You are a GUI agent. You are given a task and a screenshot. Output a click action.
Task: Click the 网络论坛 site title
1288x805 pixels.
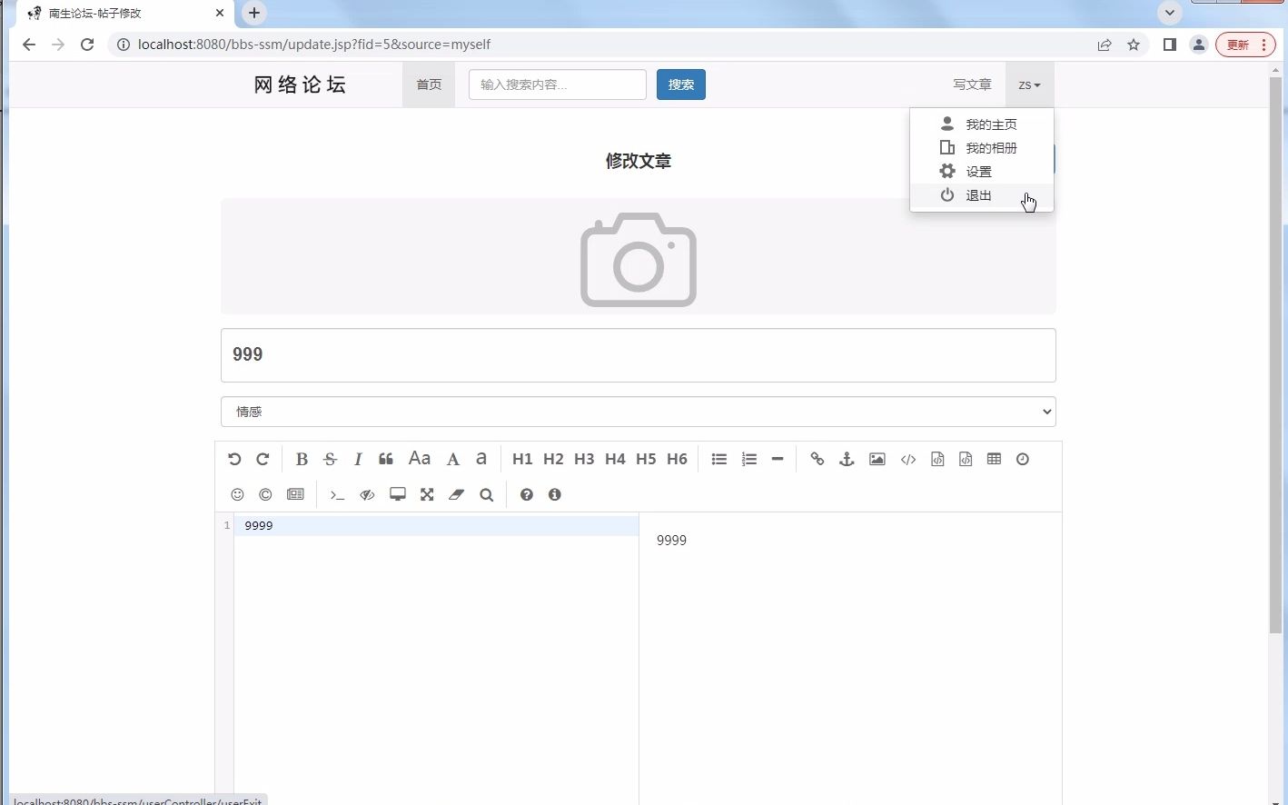[x=300, y=84]
